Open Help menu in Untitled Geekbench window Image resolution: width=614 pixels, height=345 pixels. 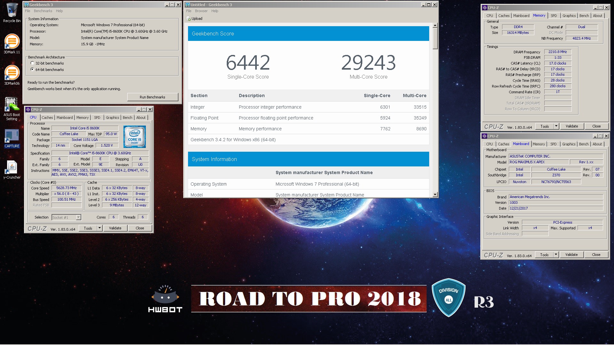215,11
